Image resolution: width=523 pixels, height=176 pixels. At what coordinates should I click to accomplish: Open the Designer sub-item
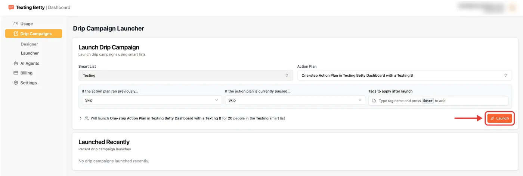point(30,44)
